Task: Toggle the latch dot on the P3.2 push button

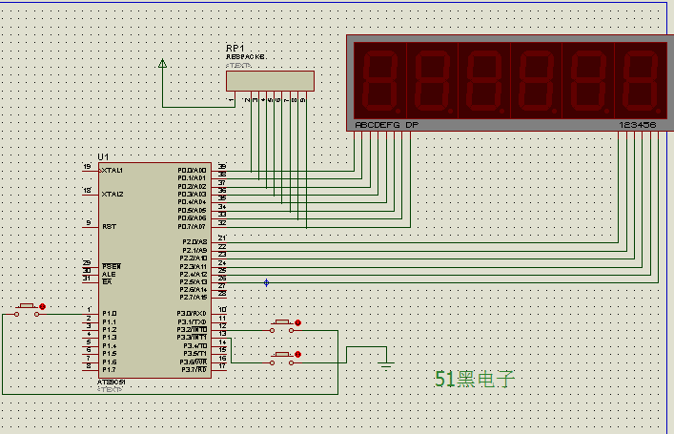Action: click(x=297, y=322)
